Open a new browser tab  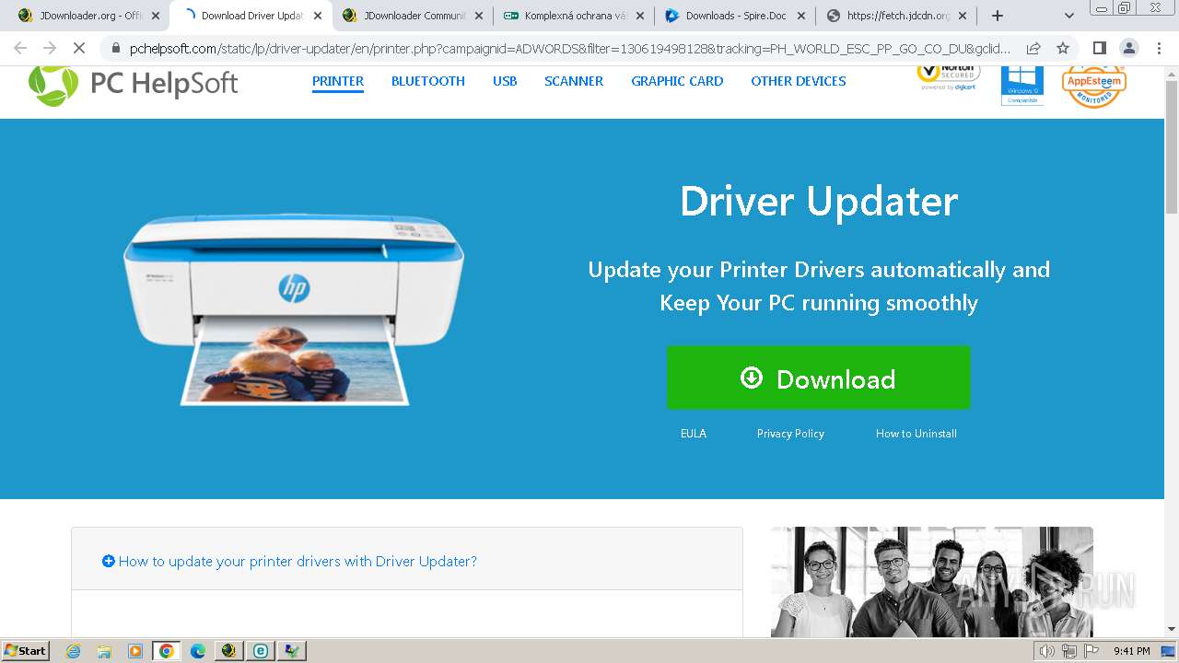pos(997,16)
